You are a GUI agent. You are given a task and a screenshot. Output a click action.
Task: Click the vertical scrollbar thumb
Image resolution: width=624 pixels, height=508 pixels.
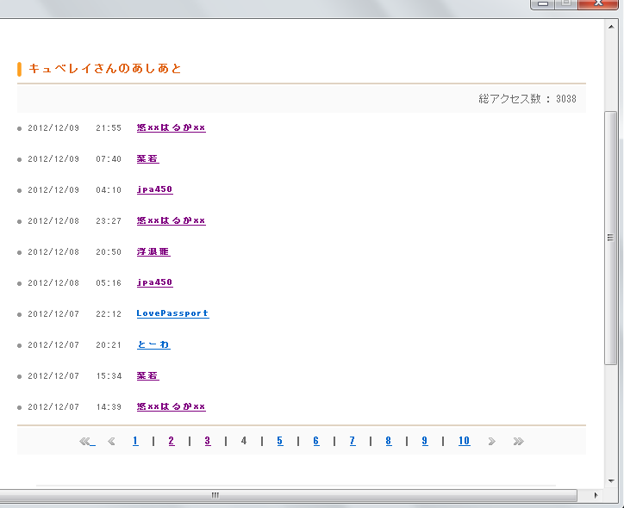pos(611,237)
